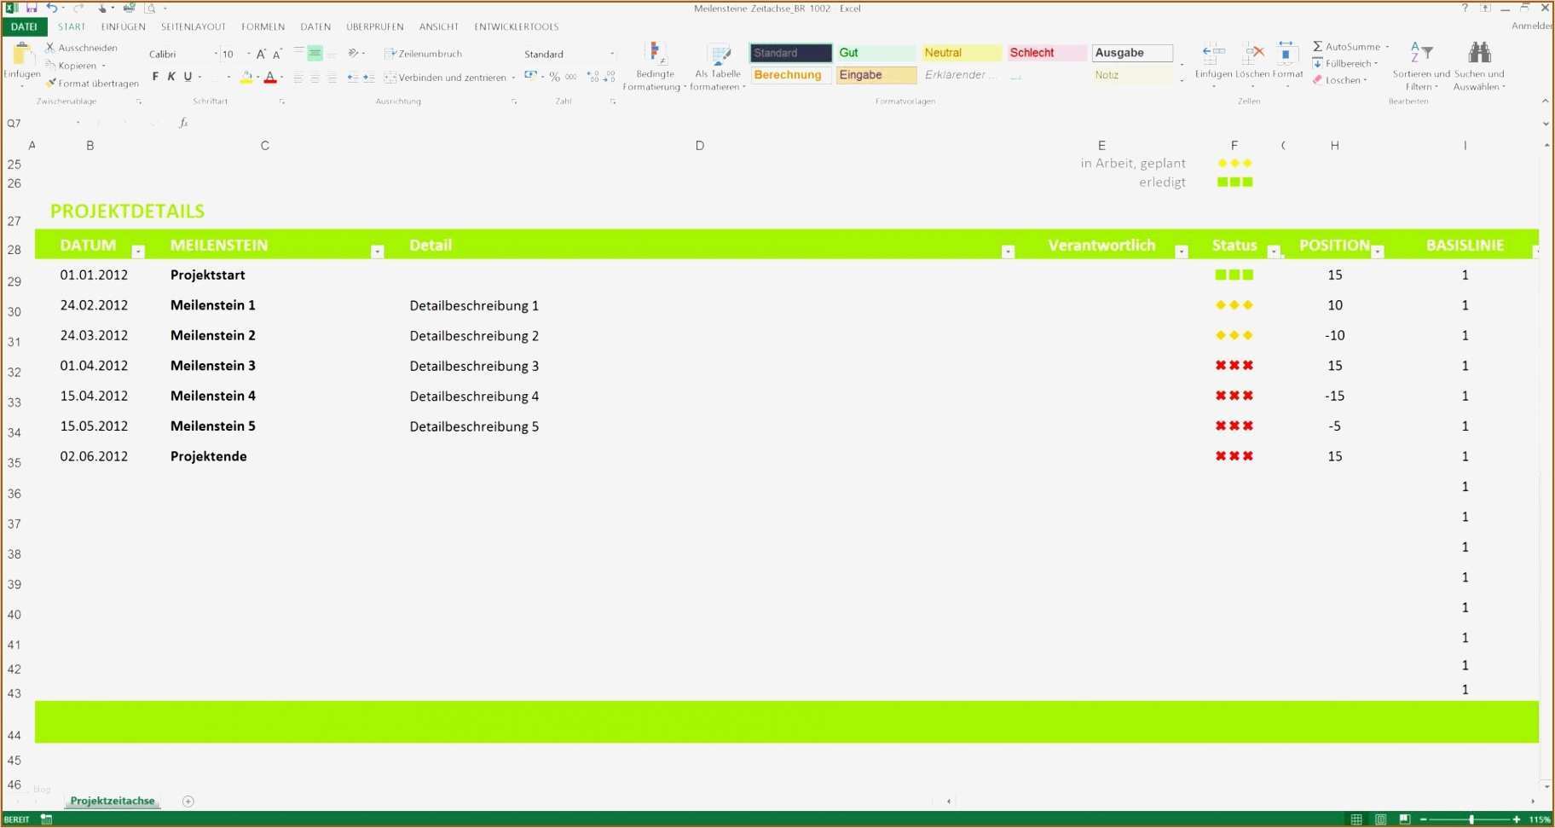The image size is (1555, 828).
Task: Open the DATUM column filter dropdown
Action: 137,251
